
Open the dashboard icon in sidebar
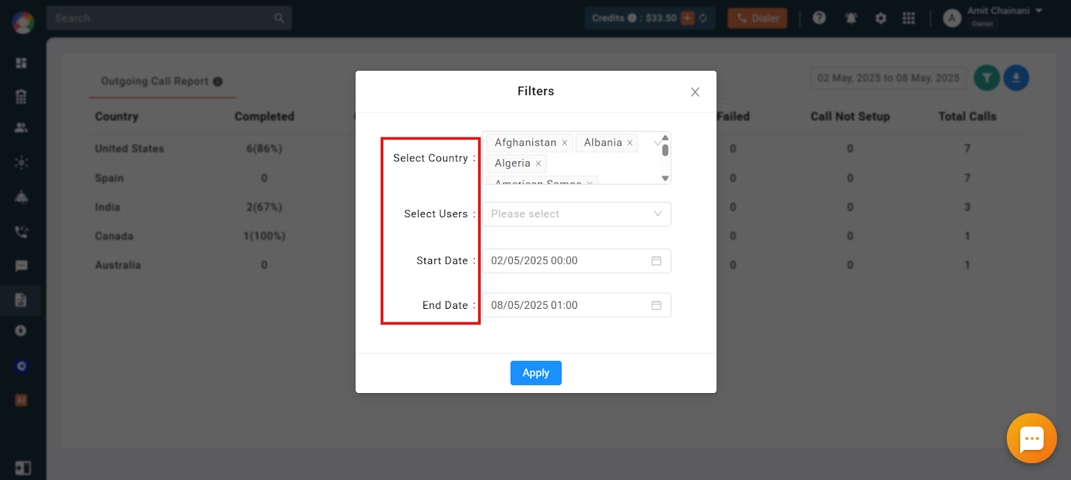tap(21, 63)
